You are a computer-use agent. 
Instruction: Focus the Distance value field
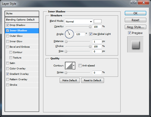pyautogui.click(x=97, y=41)
